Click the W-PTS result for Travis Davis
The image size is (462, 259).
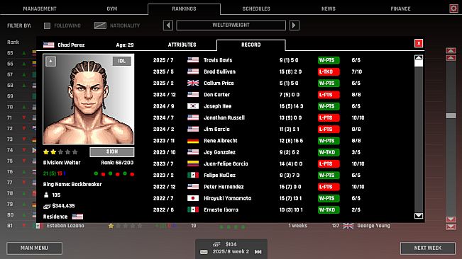pos(329,60)
